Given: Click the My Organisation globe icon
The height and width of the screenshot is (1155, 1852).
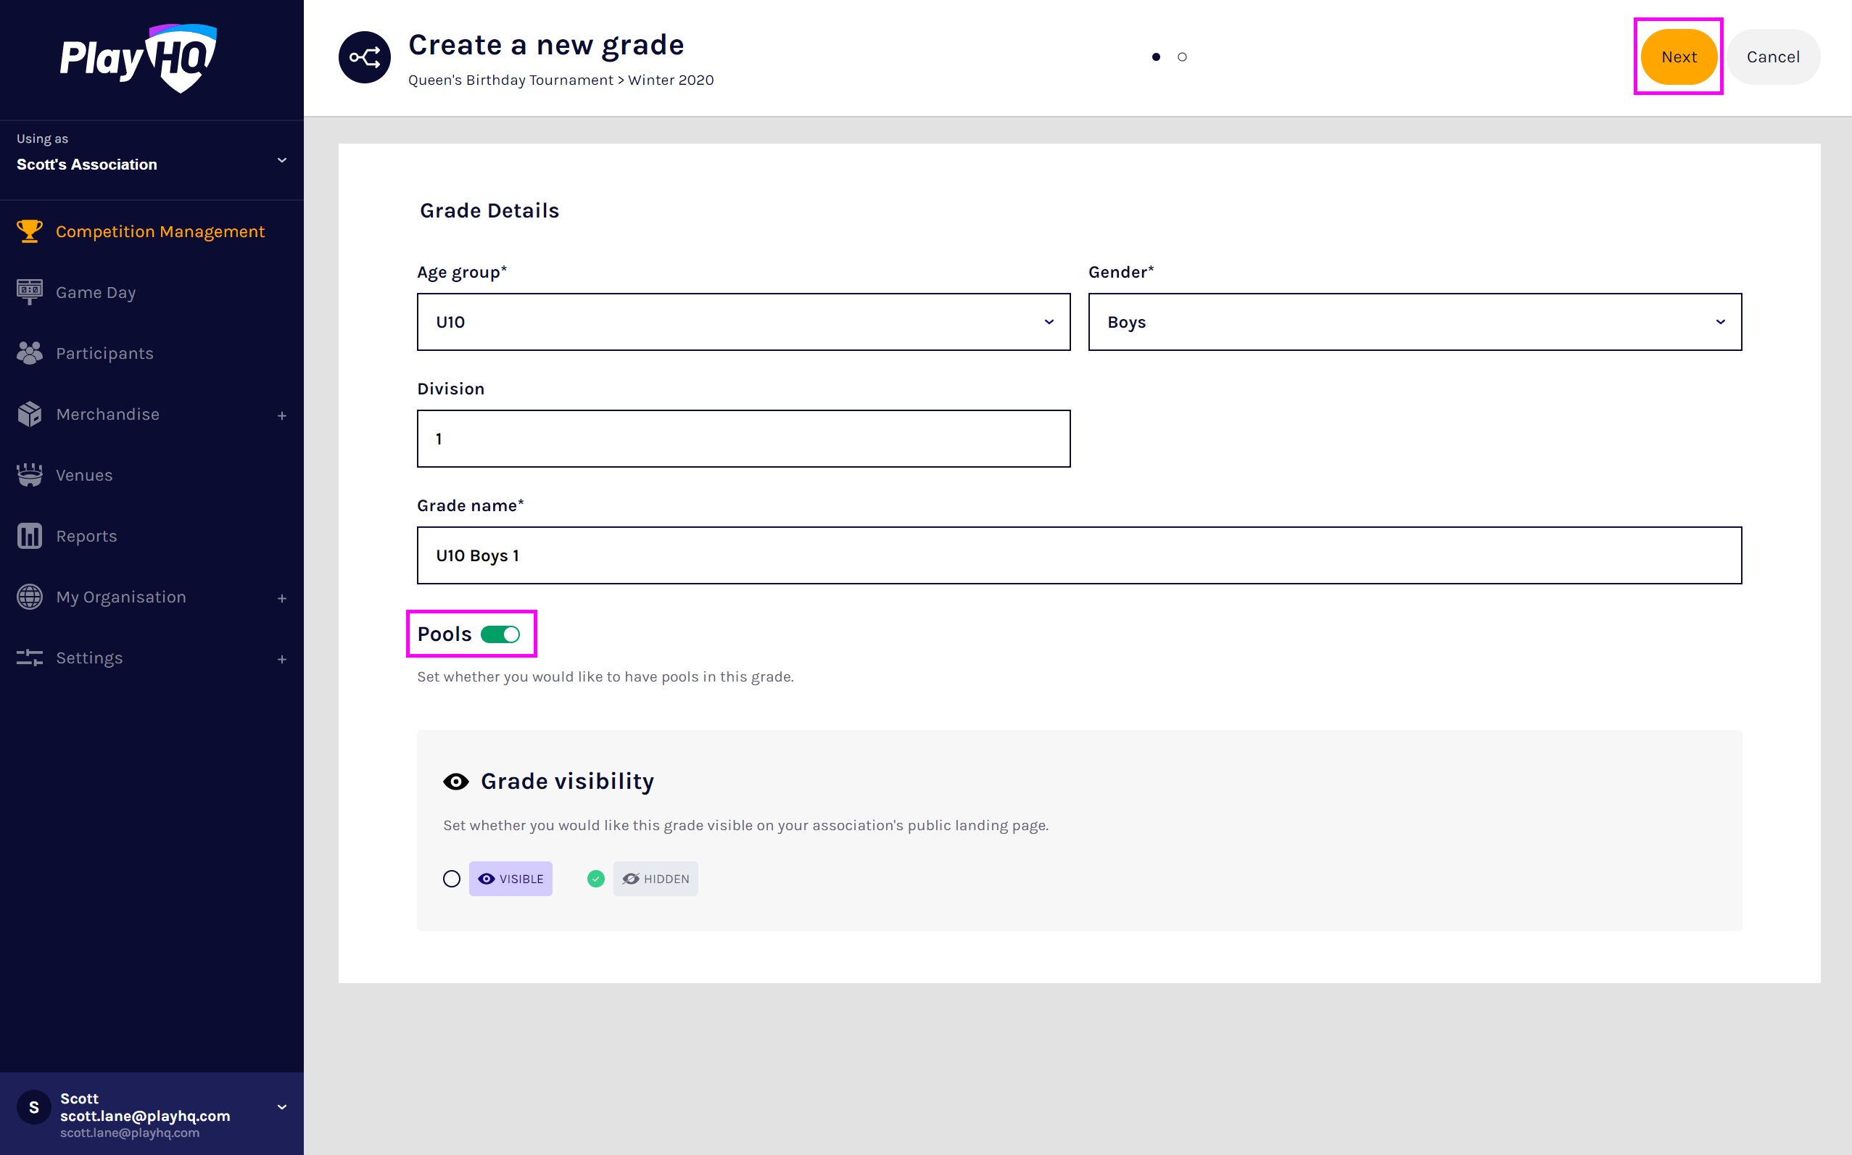Looking at the screenshot, I should [30, 597].
